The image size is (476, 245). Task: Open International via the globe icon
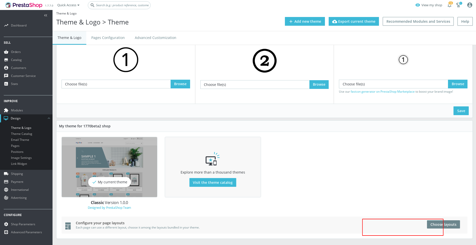6,190
